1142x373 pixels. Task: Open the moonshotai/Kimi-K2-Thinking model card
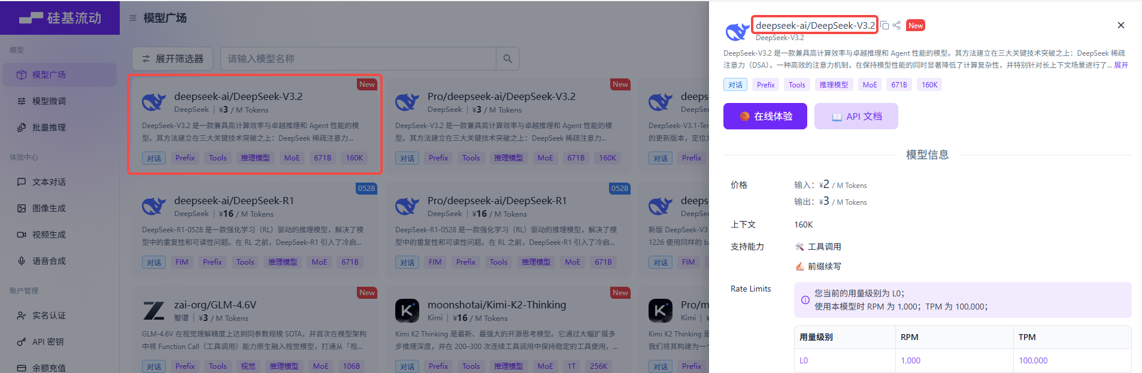(508, 329)
